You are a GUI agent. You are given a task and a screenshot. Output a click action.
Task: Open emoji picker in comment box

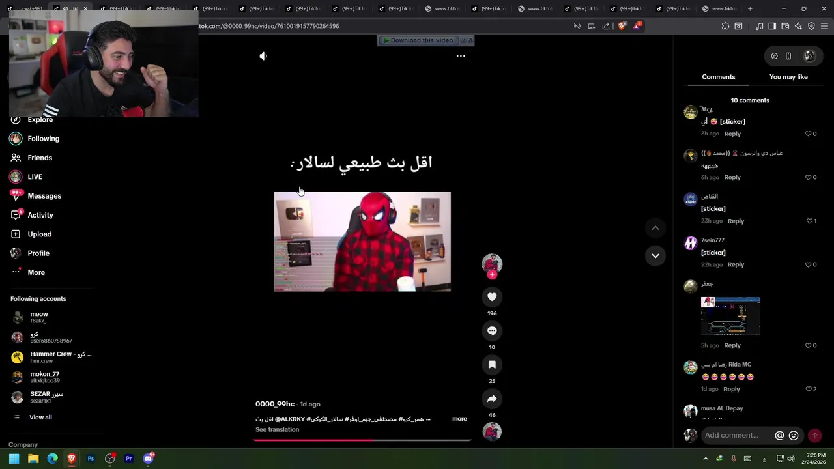coord(794,435)
